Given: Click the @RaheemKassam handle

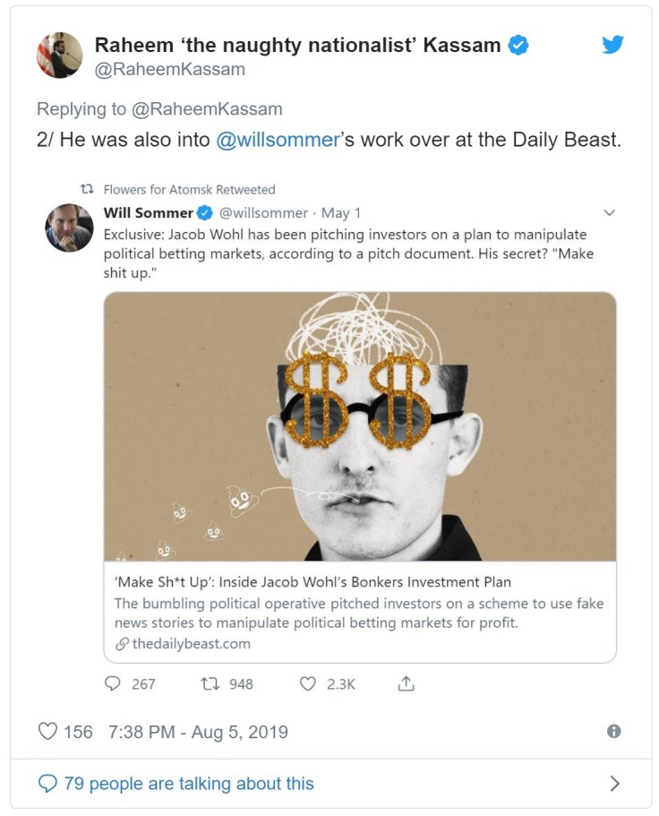Looking at the screenshot, I should point(169,69).
